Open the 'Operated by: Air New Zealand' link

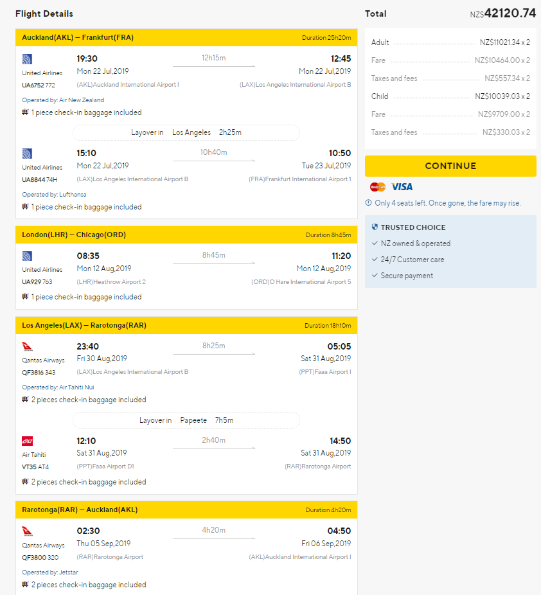click(63, 100)
